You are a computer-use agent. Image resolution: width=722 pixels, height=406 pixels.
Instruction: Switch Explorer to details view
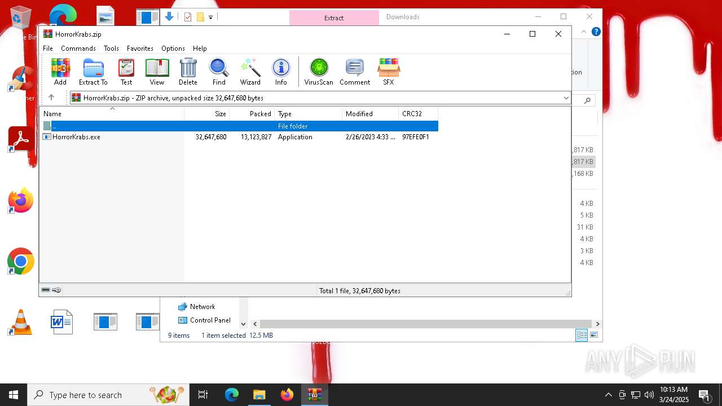click(x=582, y=336)
